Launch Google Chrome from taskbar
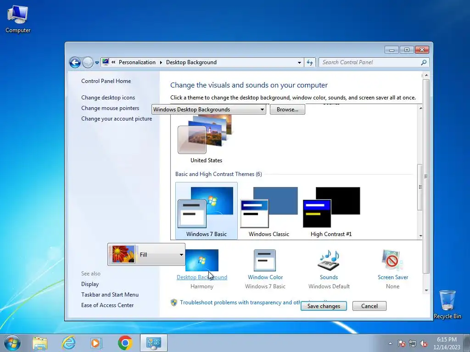 click(x=125, y=343)
